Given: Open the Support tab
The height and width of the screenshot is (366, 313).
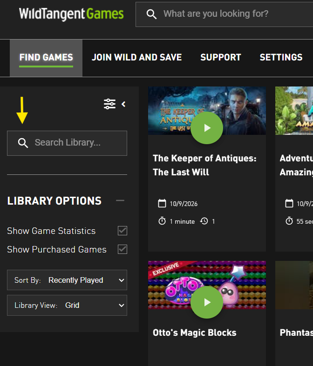Looking at the screenshot, I should (221, 57).
